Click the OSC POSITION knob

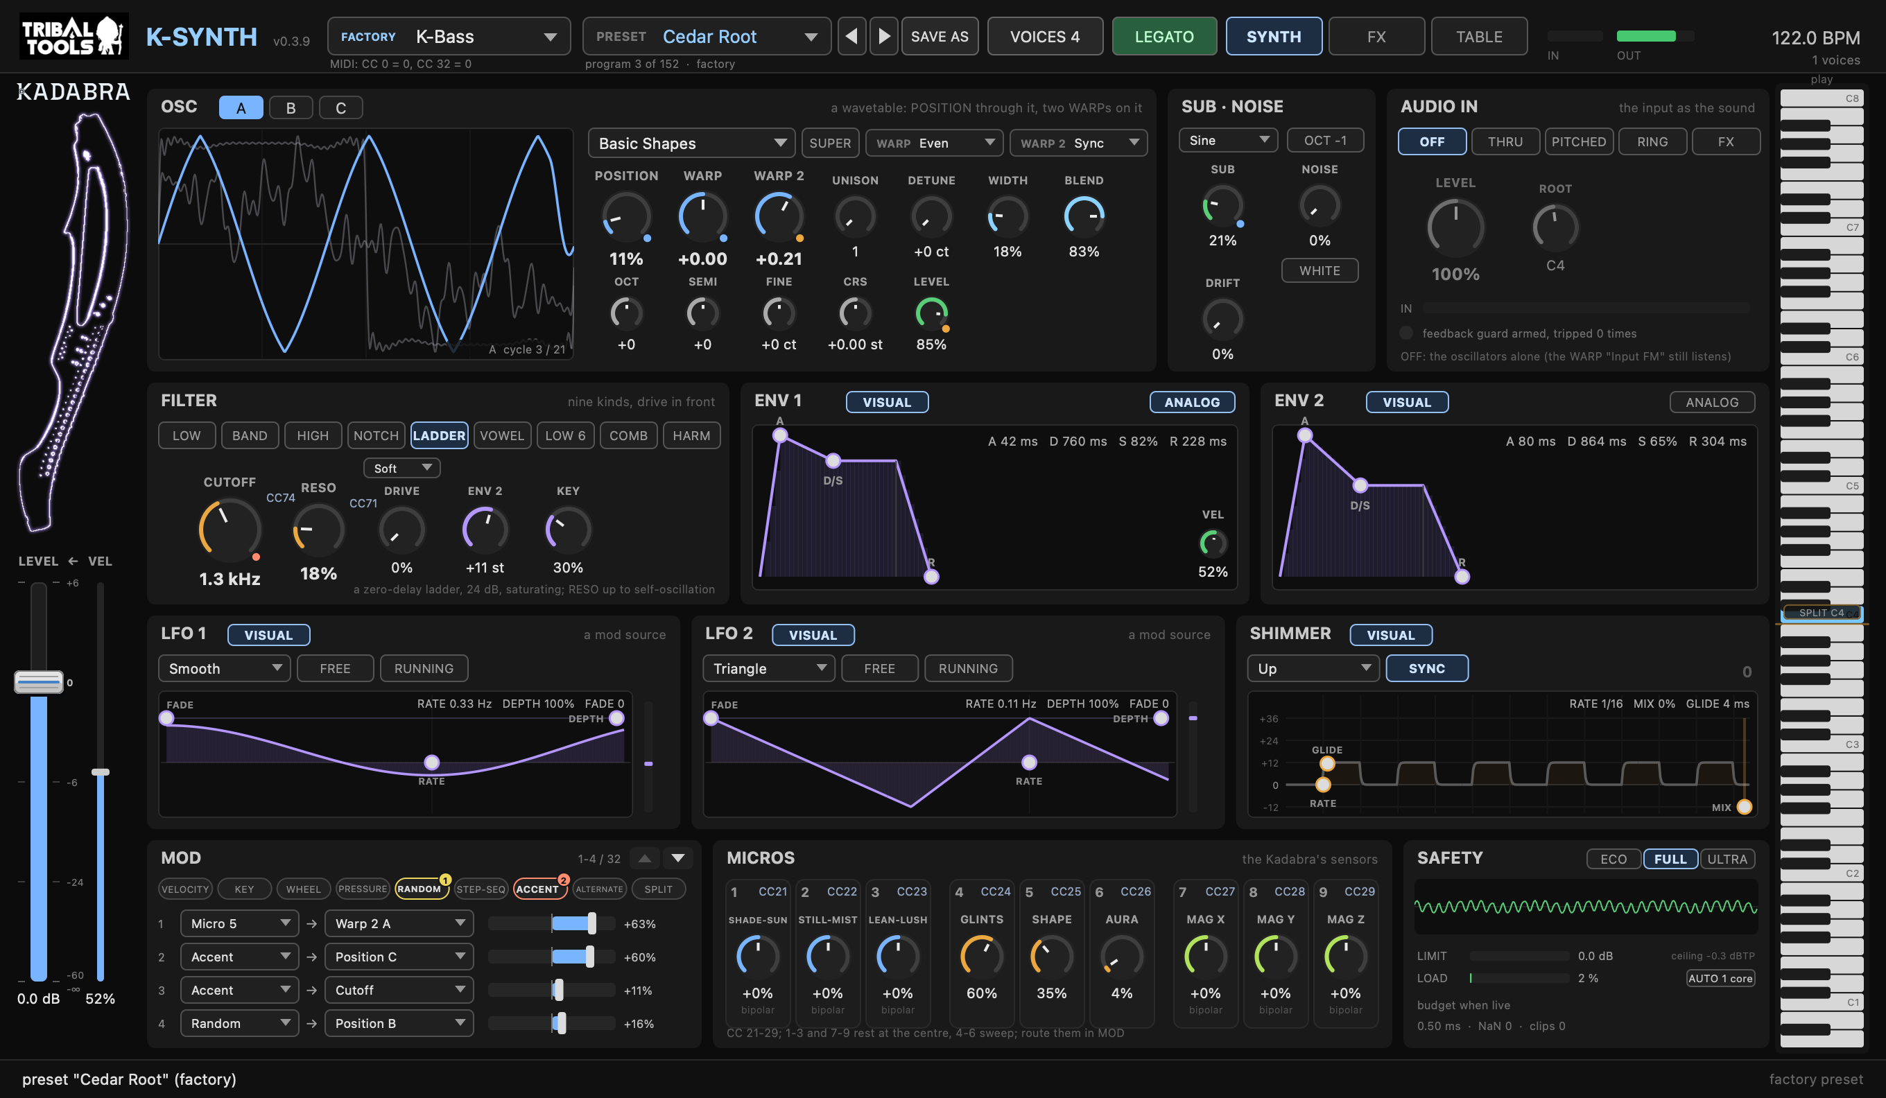pyautogui.click(x=625, y=217)
